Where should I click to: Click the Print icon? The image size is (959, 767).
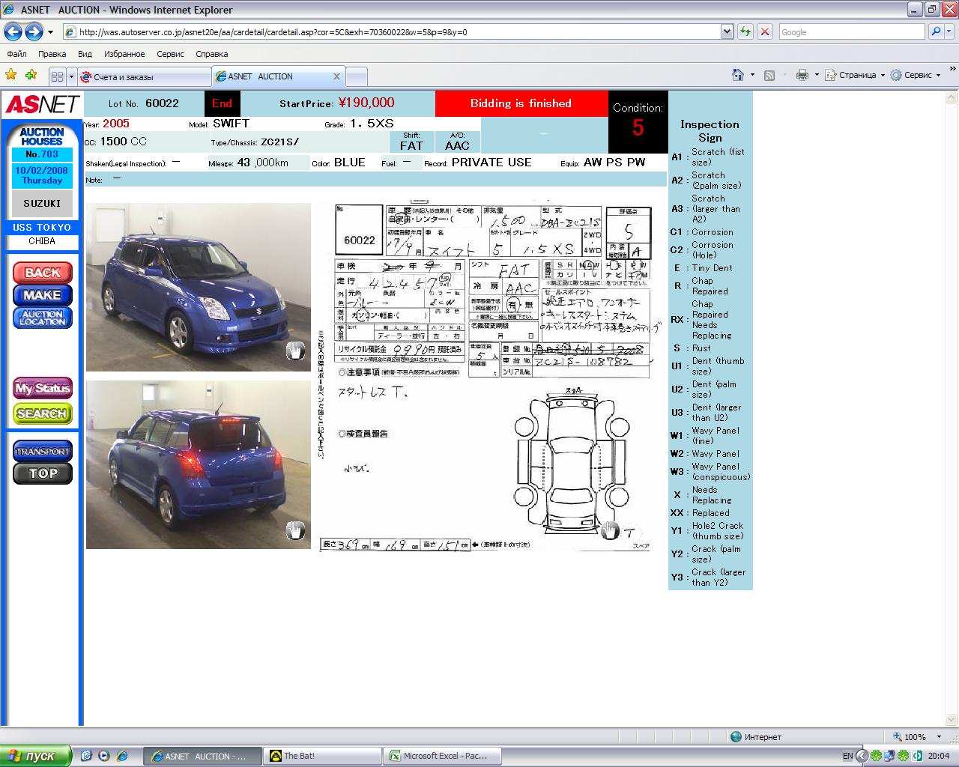802,75
